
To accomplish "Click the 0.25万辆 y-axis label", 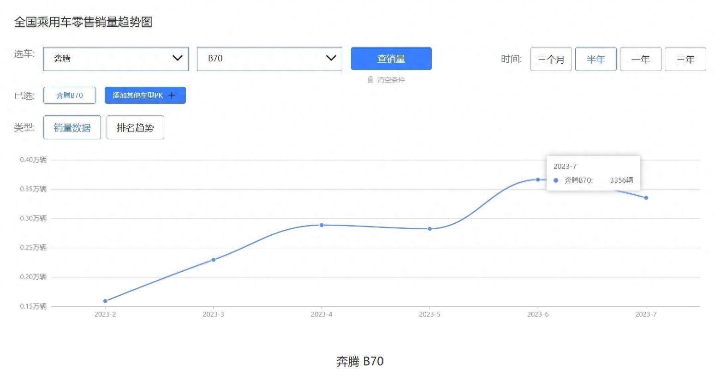I will pos(33,247).
